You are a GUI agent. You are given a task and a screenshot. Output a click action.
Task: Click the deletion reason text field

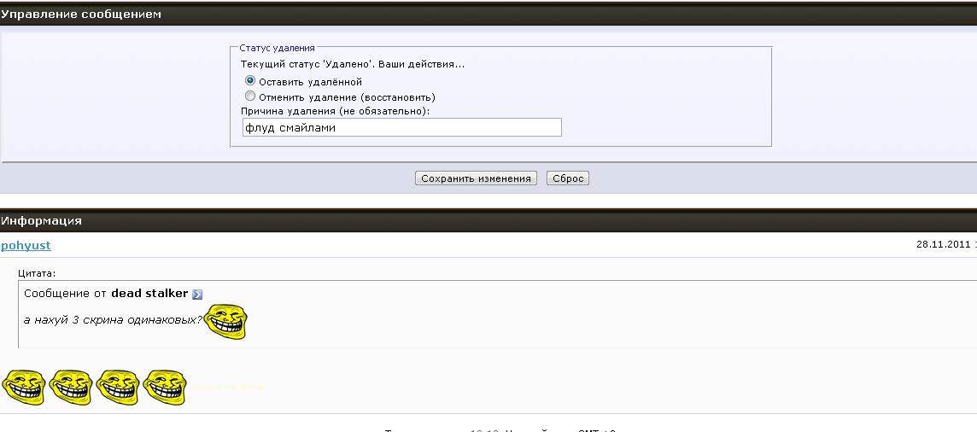coord(402,127)
